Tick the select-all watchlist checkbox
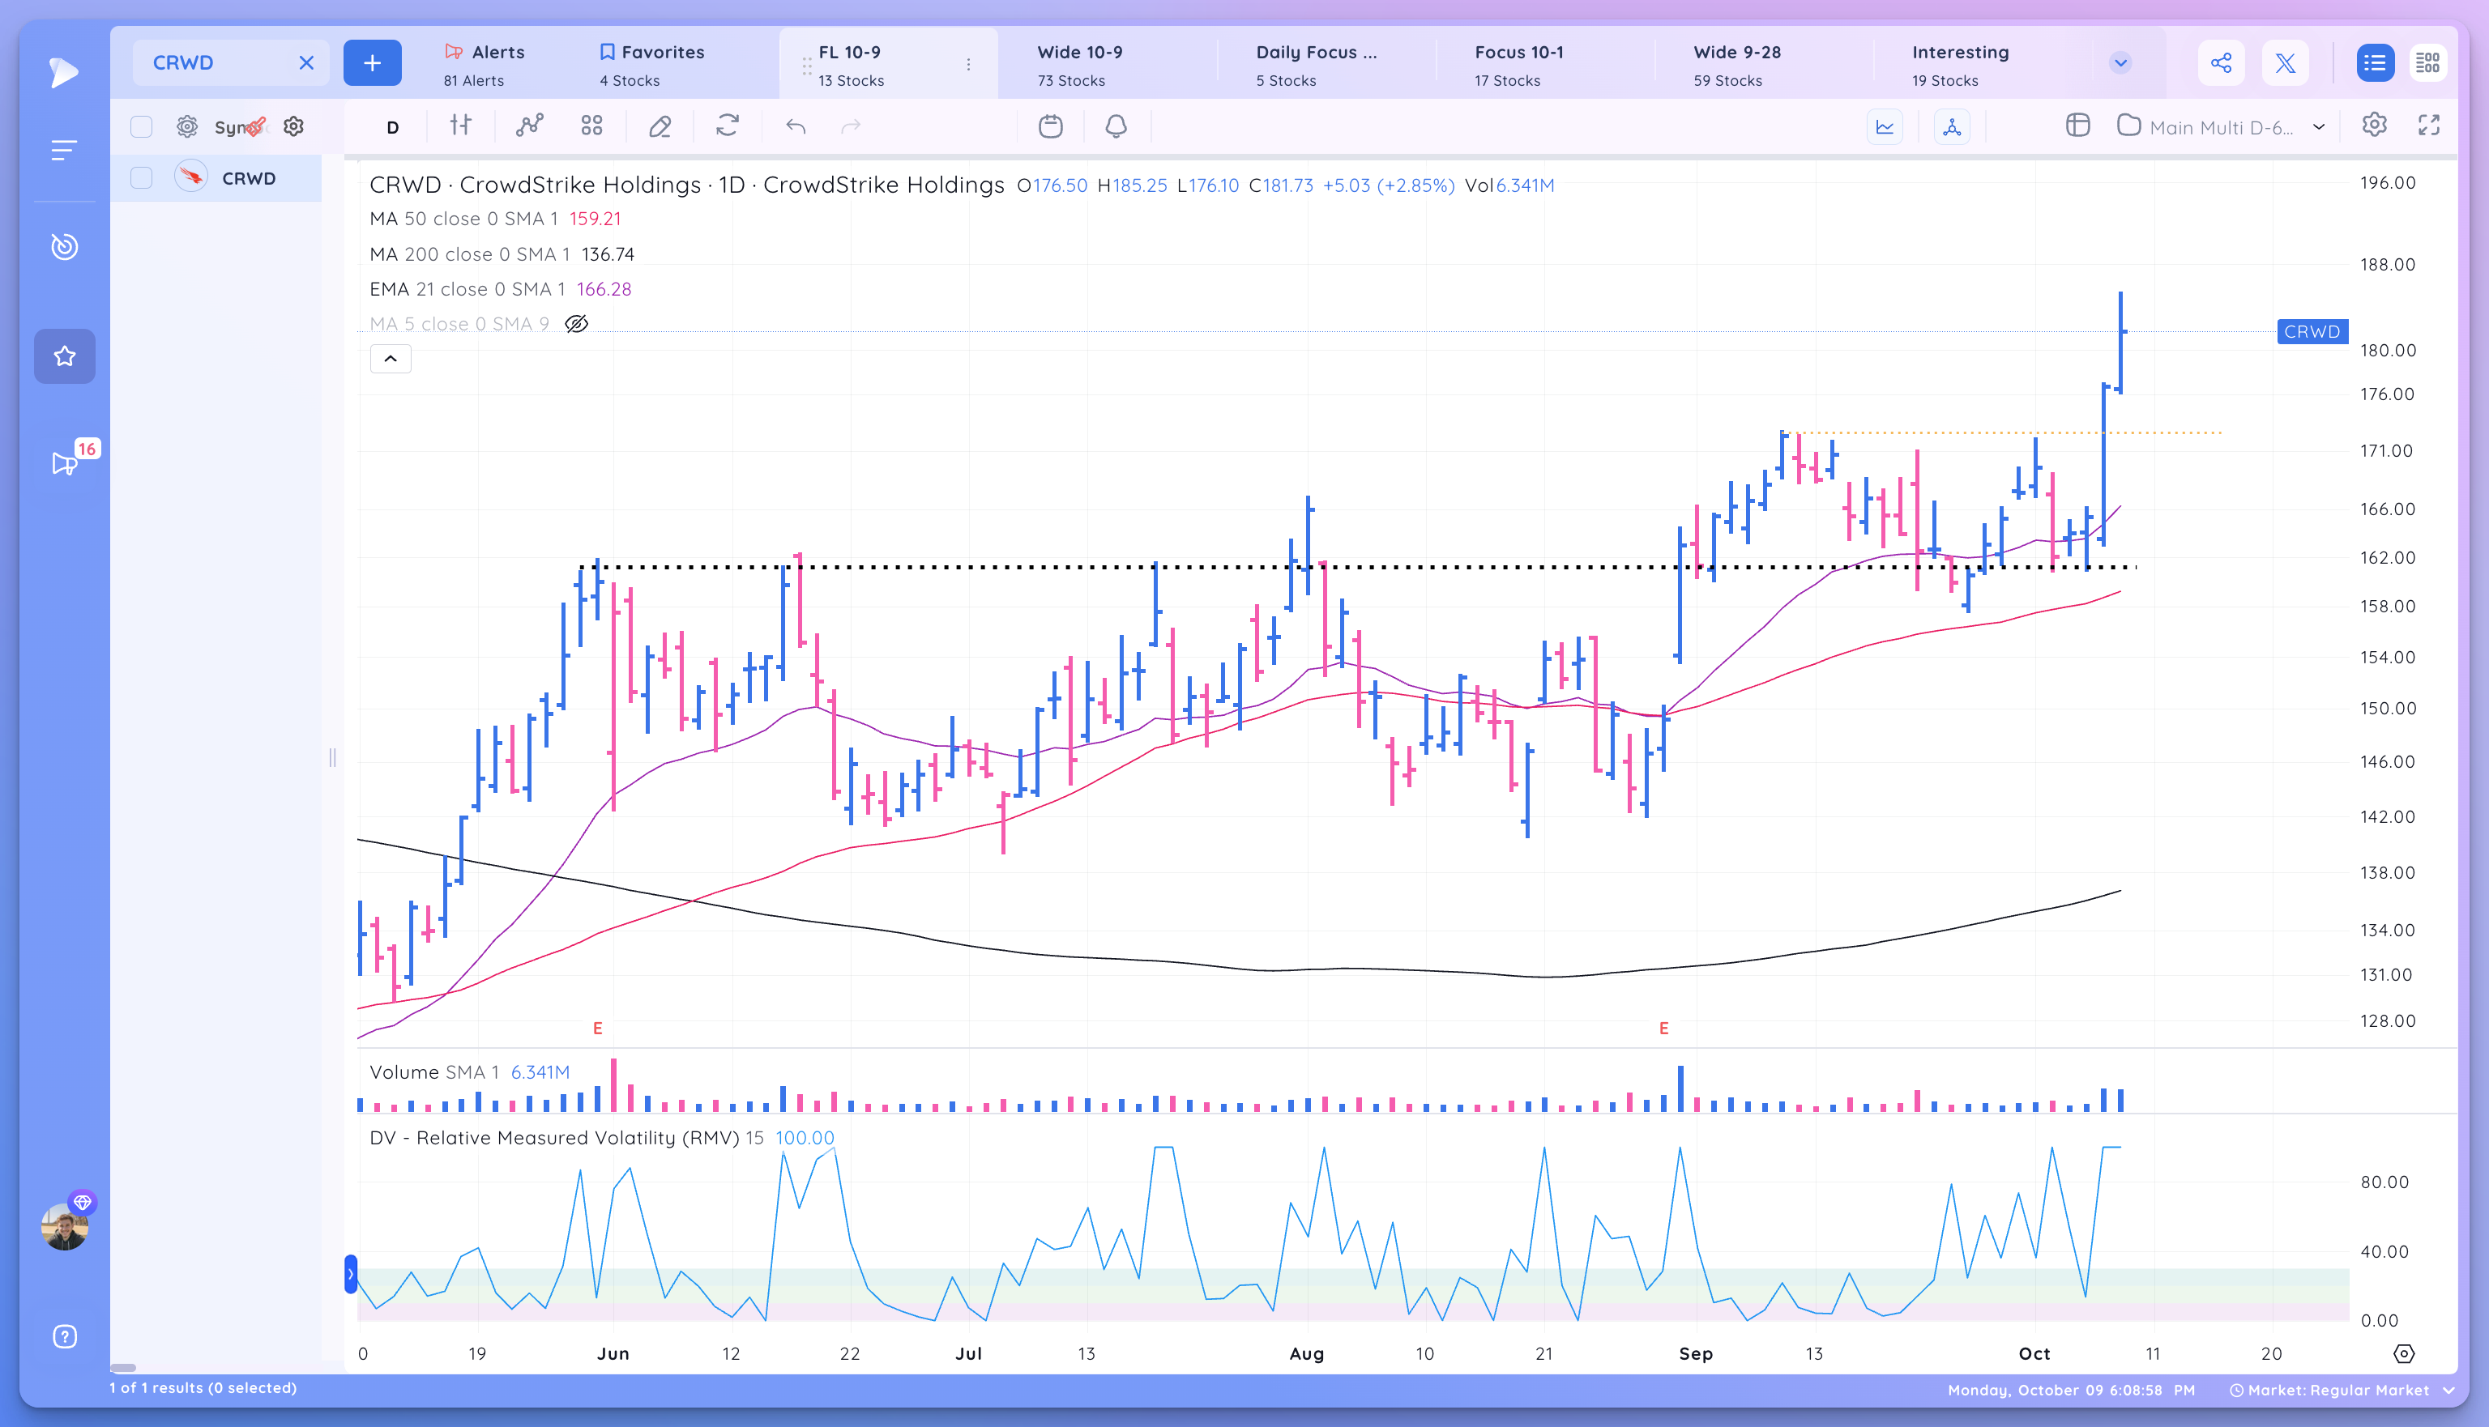This screenshot has height=1427, width=2489. click(x=141, y=126)
